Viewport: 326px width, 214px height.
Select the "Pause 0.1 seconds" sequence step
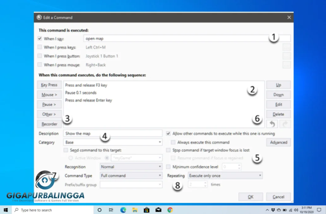click(x=81, y=93)
